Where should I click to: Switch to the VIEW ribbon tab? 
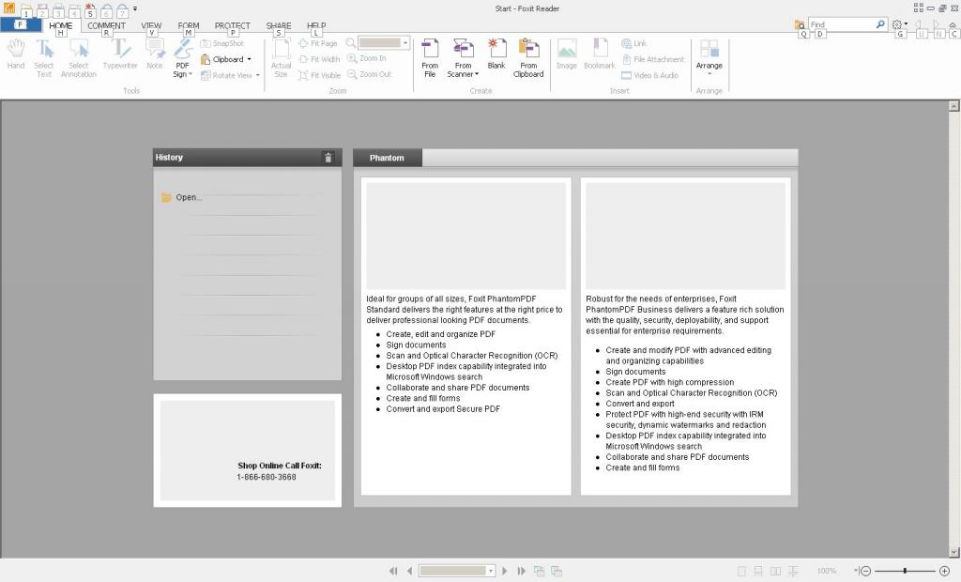click(x=151, y=25)
